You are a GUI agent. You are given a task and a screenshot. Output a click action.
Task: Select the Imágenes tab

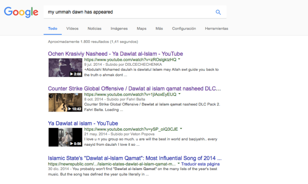(119, 29)
